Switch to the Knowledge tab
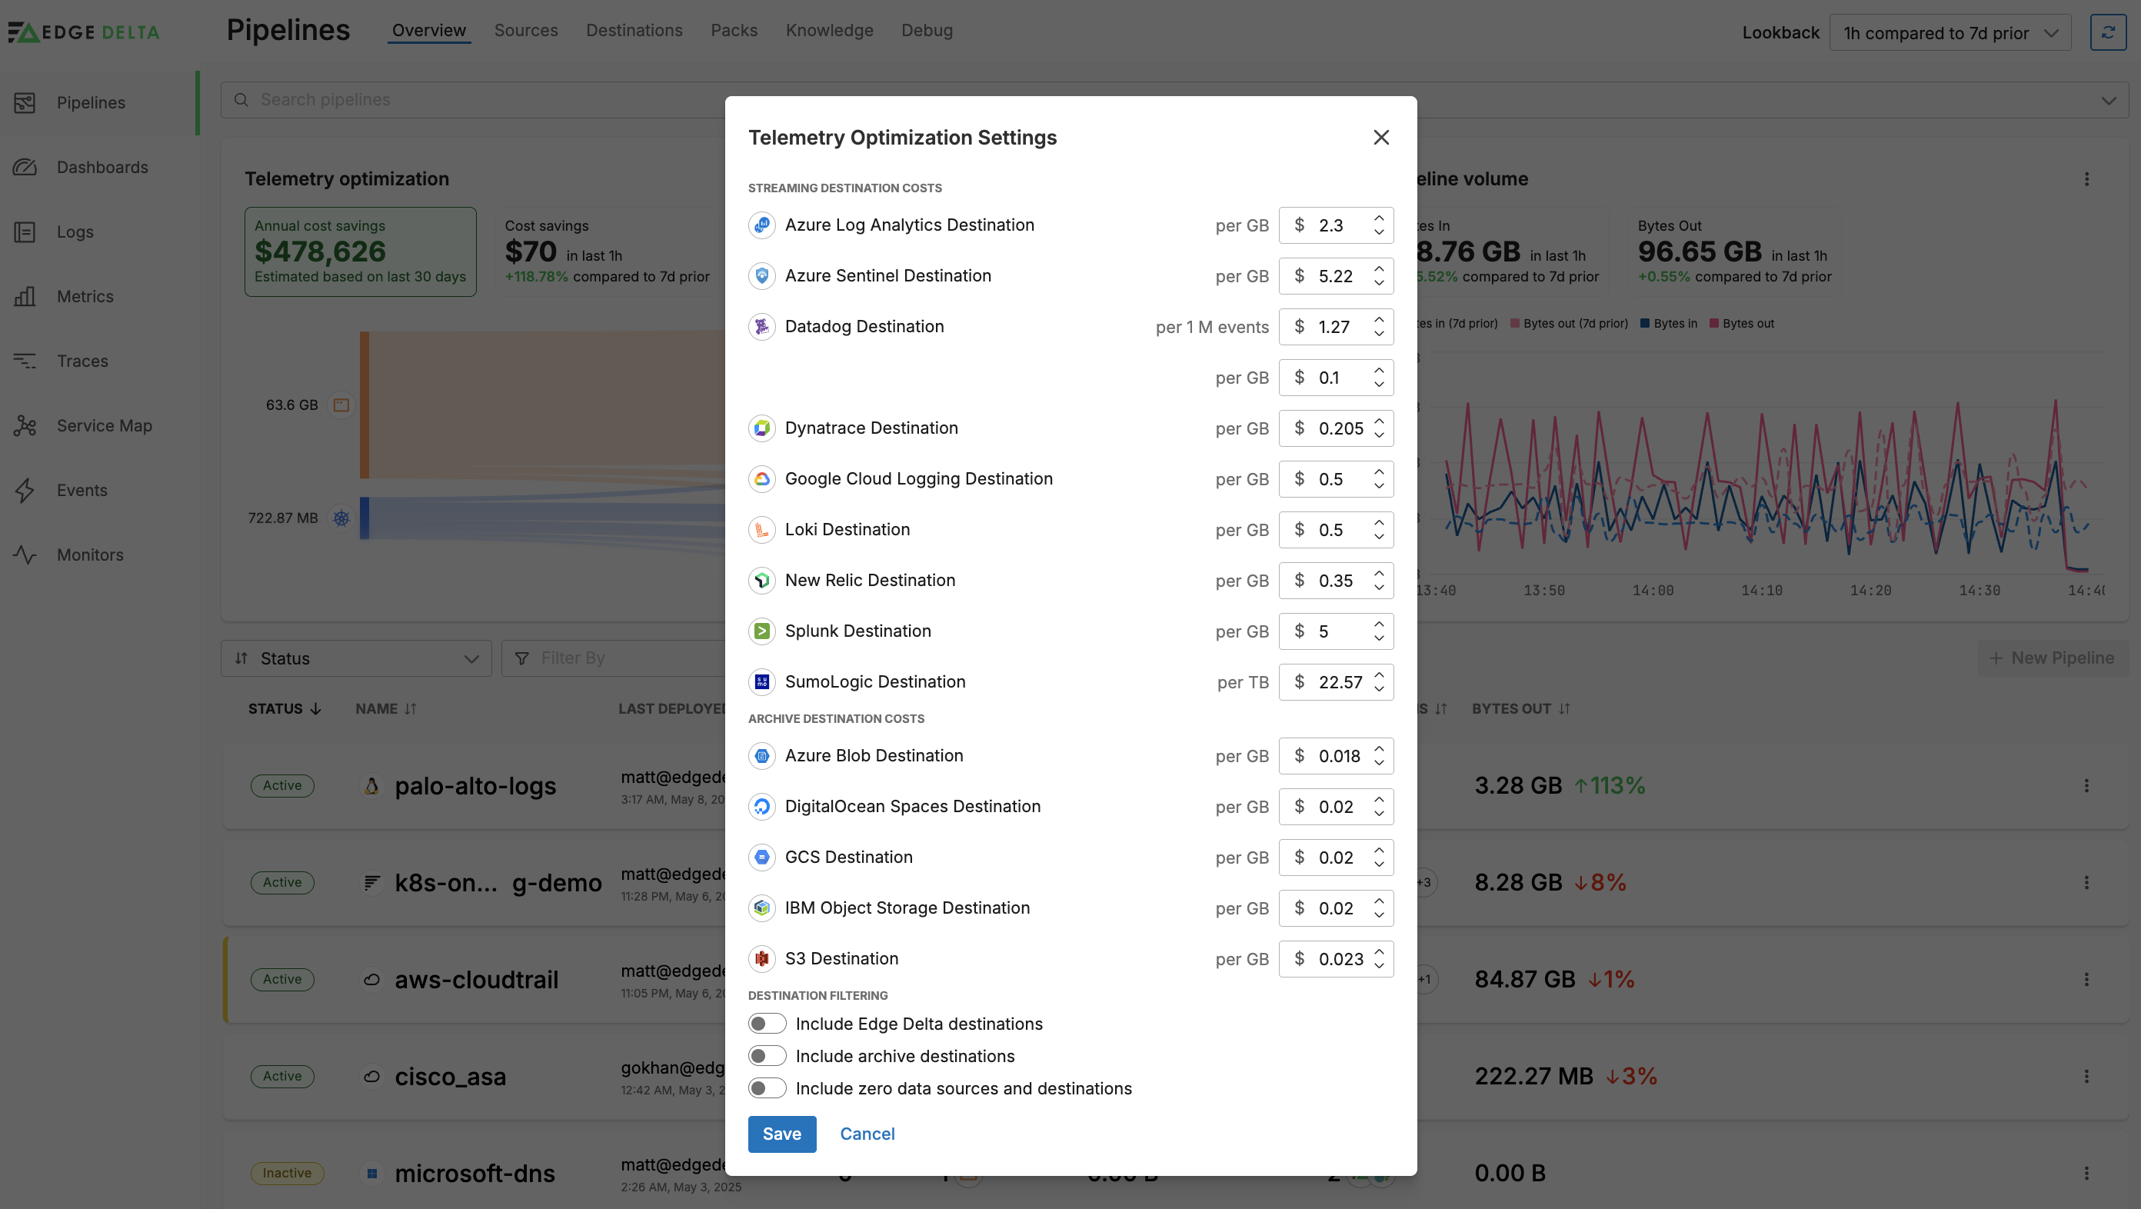 [830, 30]
